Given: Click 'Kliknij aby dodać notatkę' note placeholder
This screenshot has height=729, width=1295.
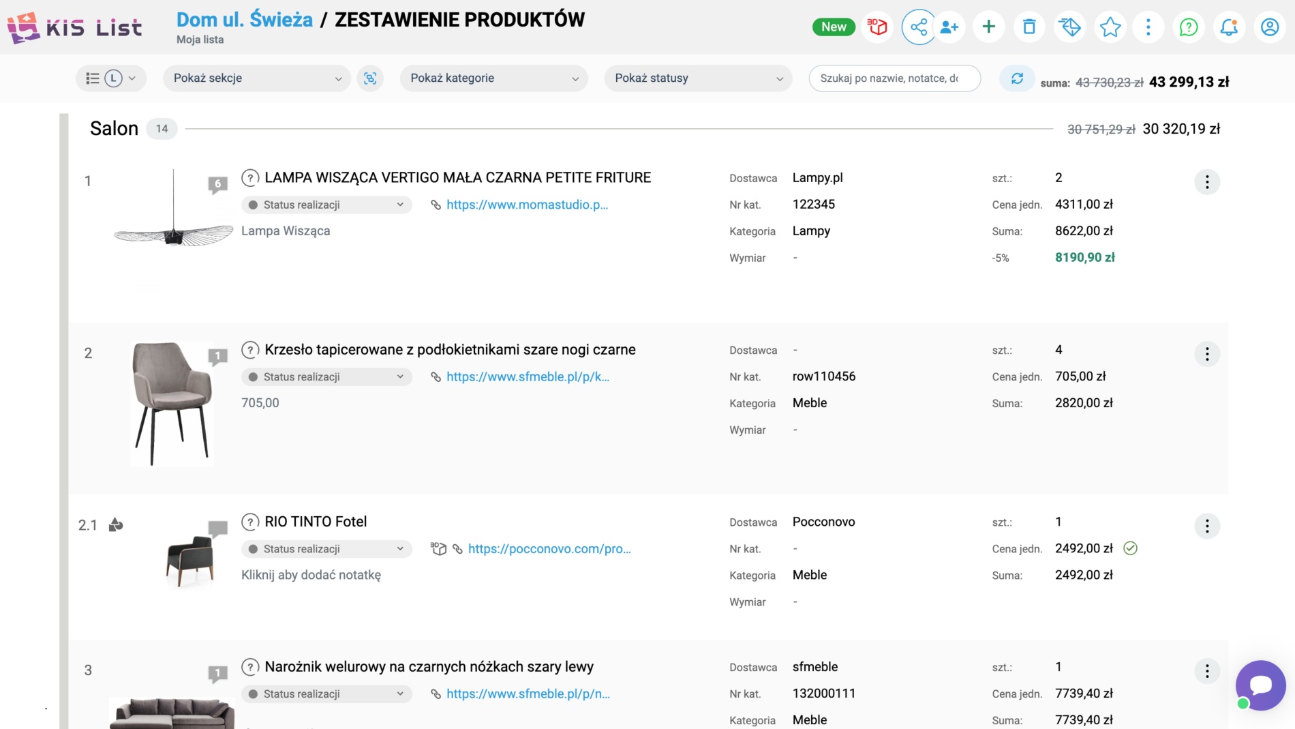Looking at the screenshot, I should pos(311,575).
